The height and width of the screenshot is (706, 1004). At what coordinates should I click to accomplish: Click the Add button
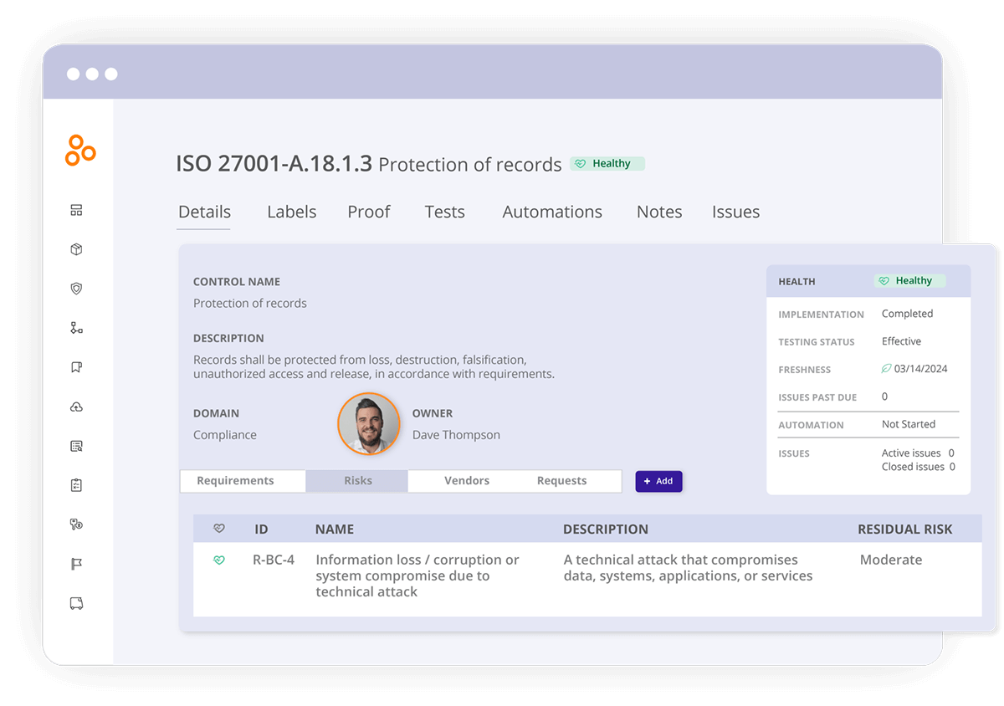(658, 481)
